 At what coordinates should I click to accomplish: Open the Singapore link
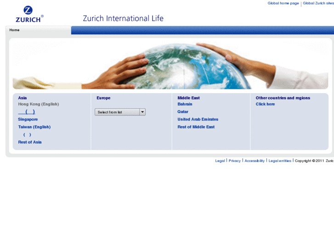click(28, 119)
